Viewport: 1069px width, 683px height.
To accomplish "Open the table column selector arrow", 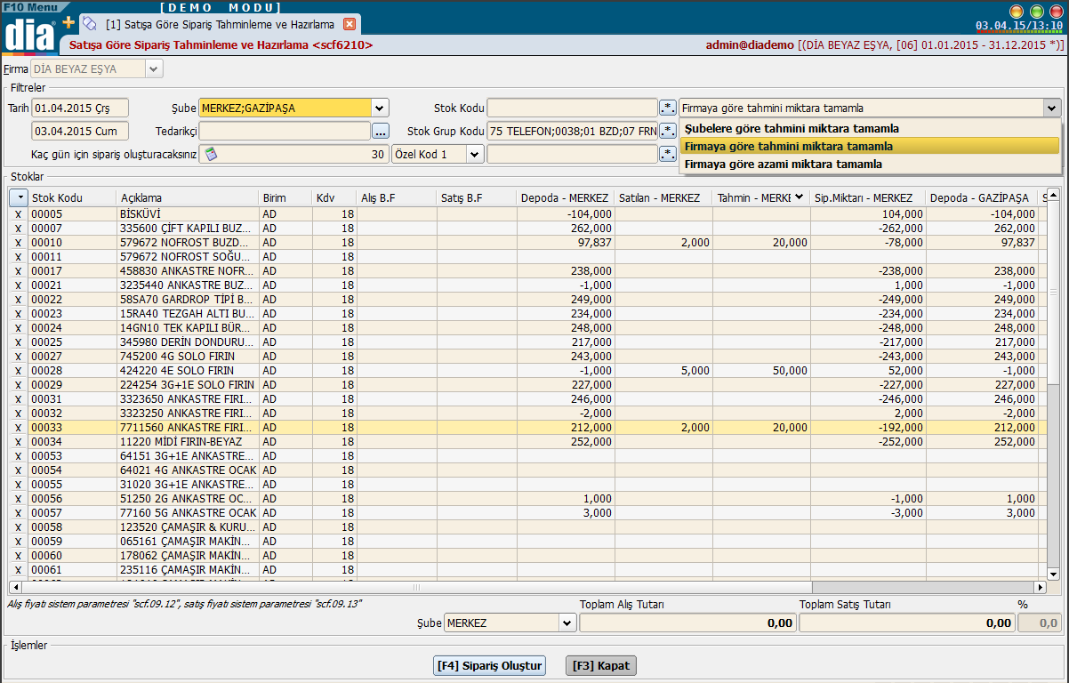I will (x=19, y=197).
